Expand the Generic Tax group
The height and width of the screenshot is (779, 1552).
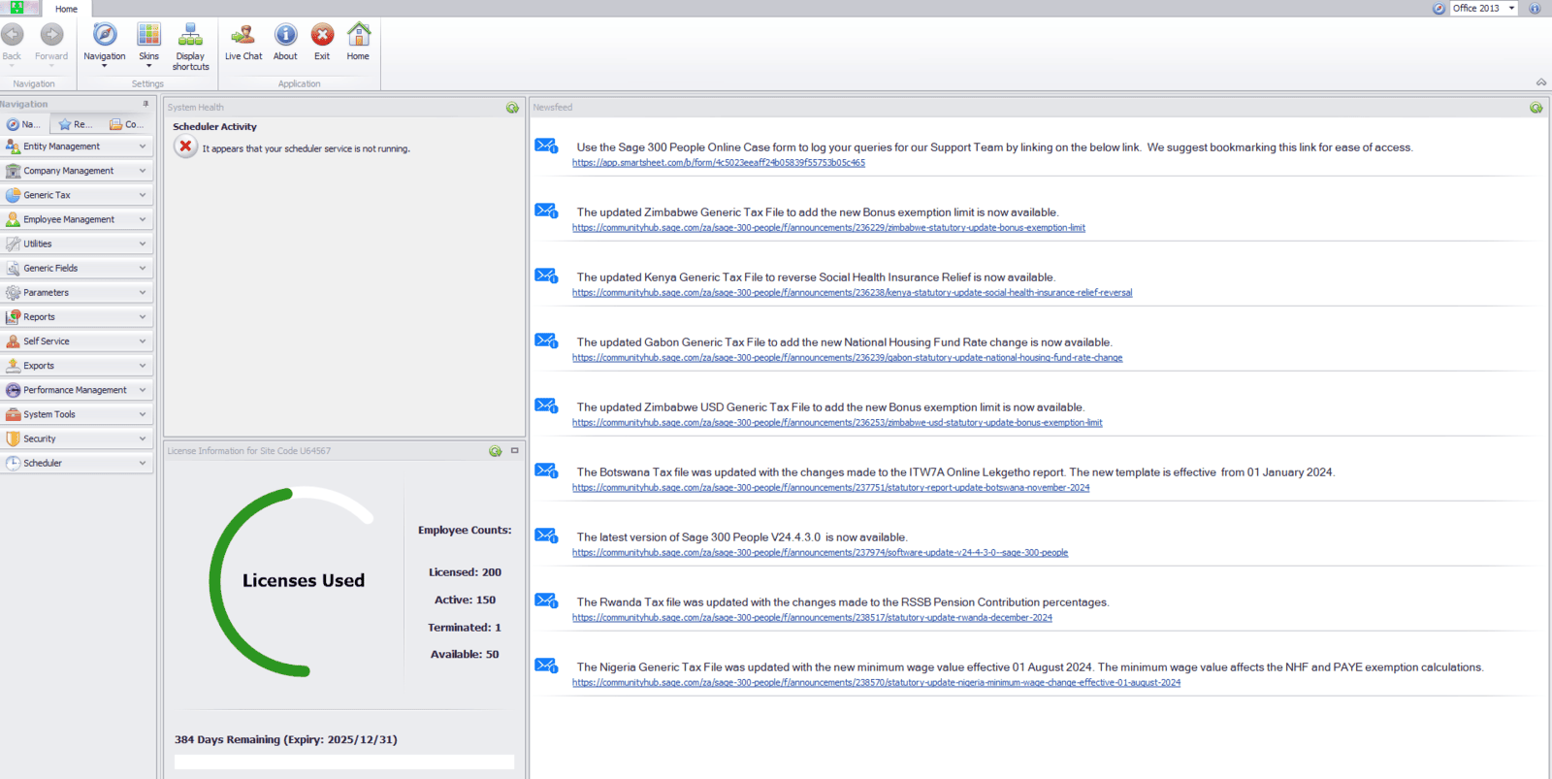[77, 195]
